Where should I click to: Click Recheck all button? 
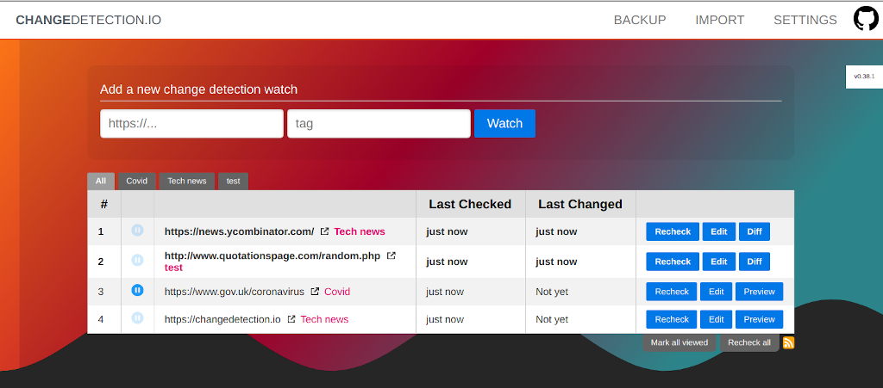(748, 342)
